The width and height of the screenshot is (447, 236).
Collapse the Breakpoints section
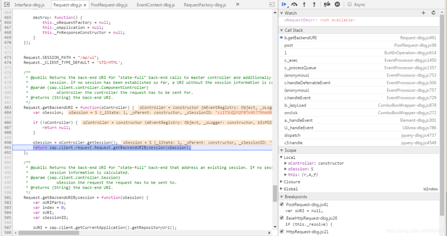pyautogui.click(x=282, y=197)
